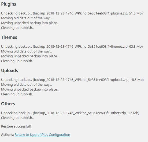Viewport: 148px width, 142px height.
Task: Click Cleaning up rubbish line under Others
Action: 18,118
